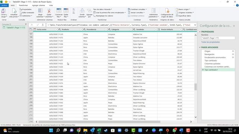Open Tipo de datos: Moneda dropdown
The image size is (239, 134).
coord(102,9)
